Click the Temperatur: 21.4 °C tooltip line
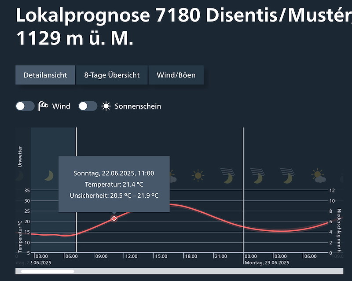The image size is (352, 281). [x=114, y=185]
